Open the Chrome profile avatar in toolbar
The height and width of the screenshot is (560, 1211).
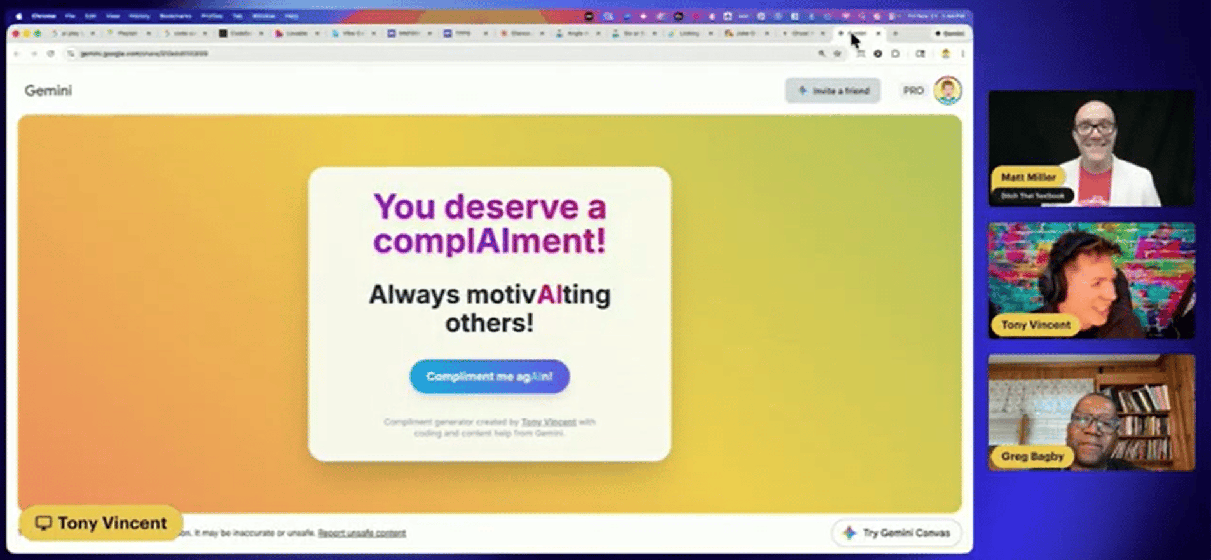[945, 54]
